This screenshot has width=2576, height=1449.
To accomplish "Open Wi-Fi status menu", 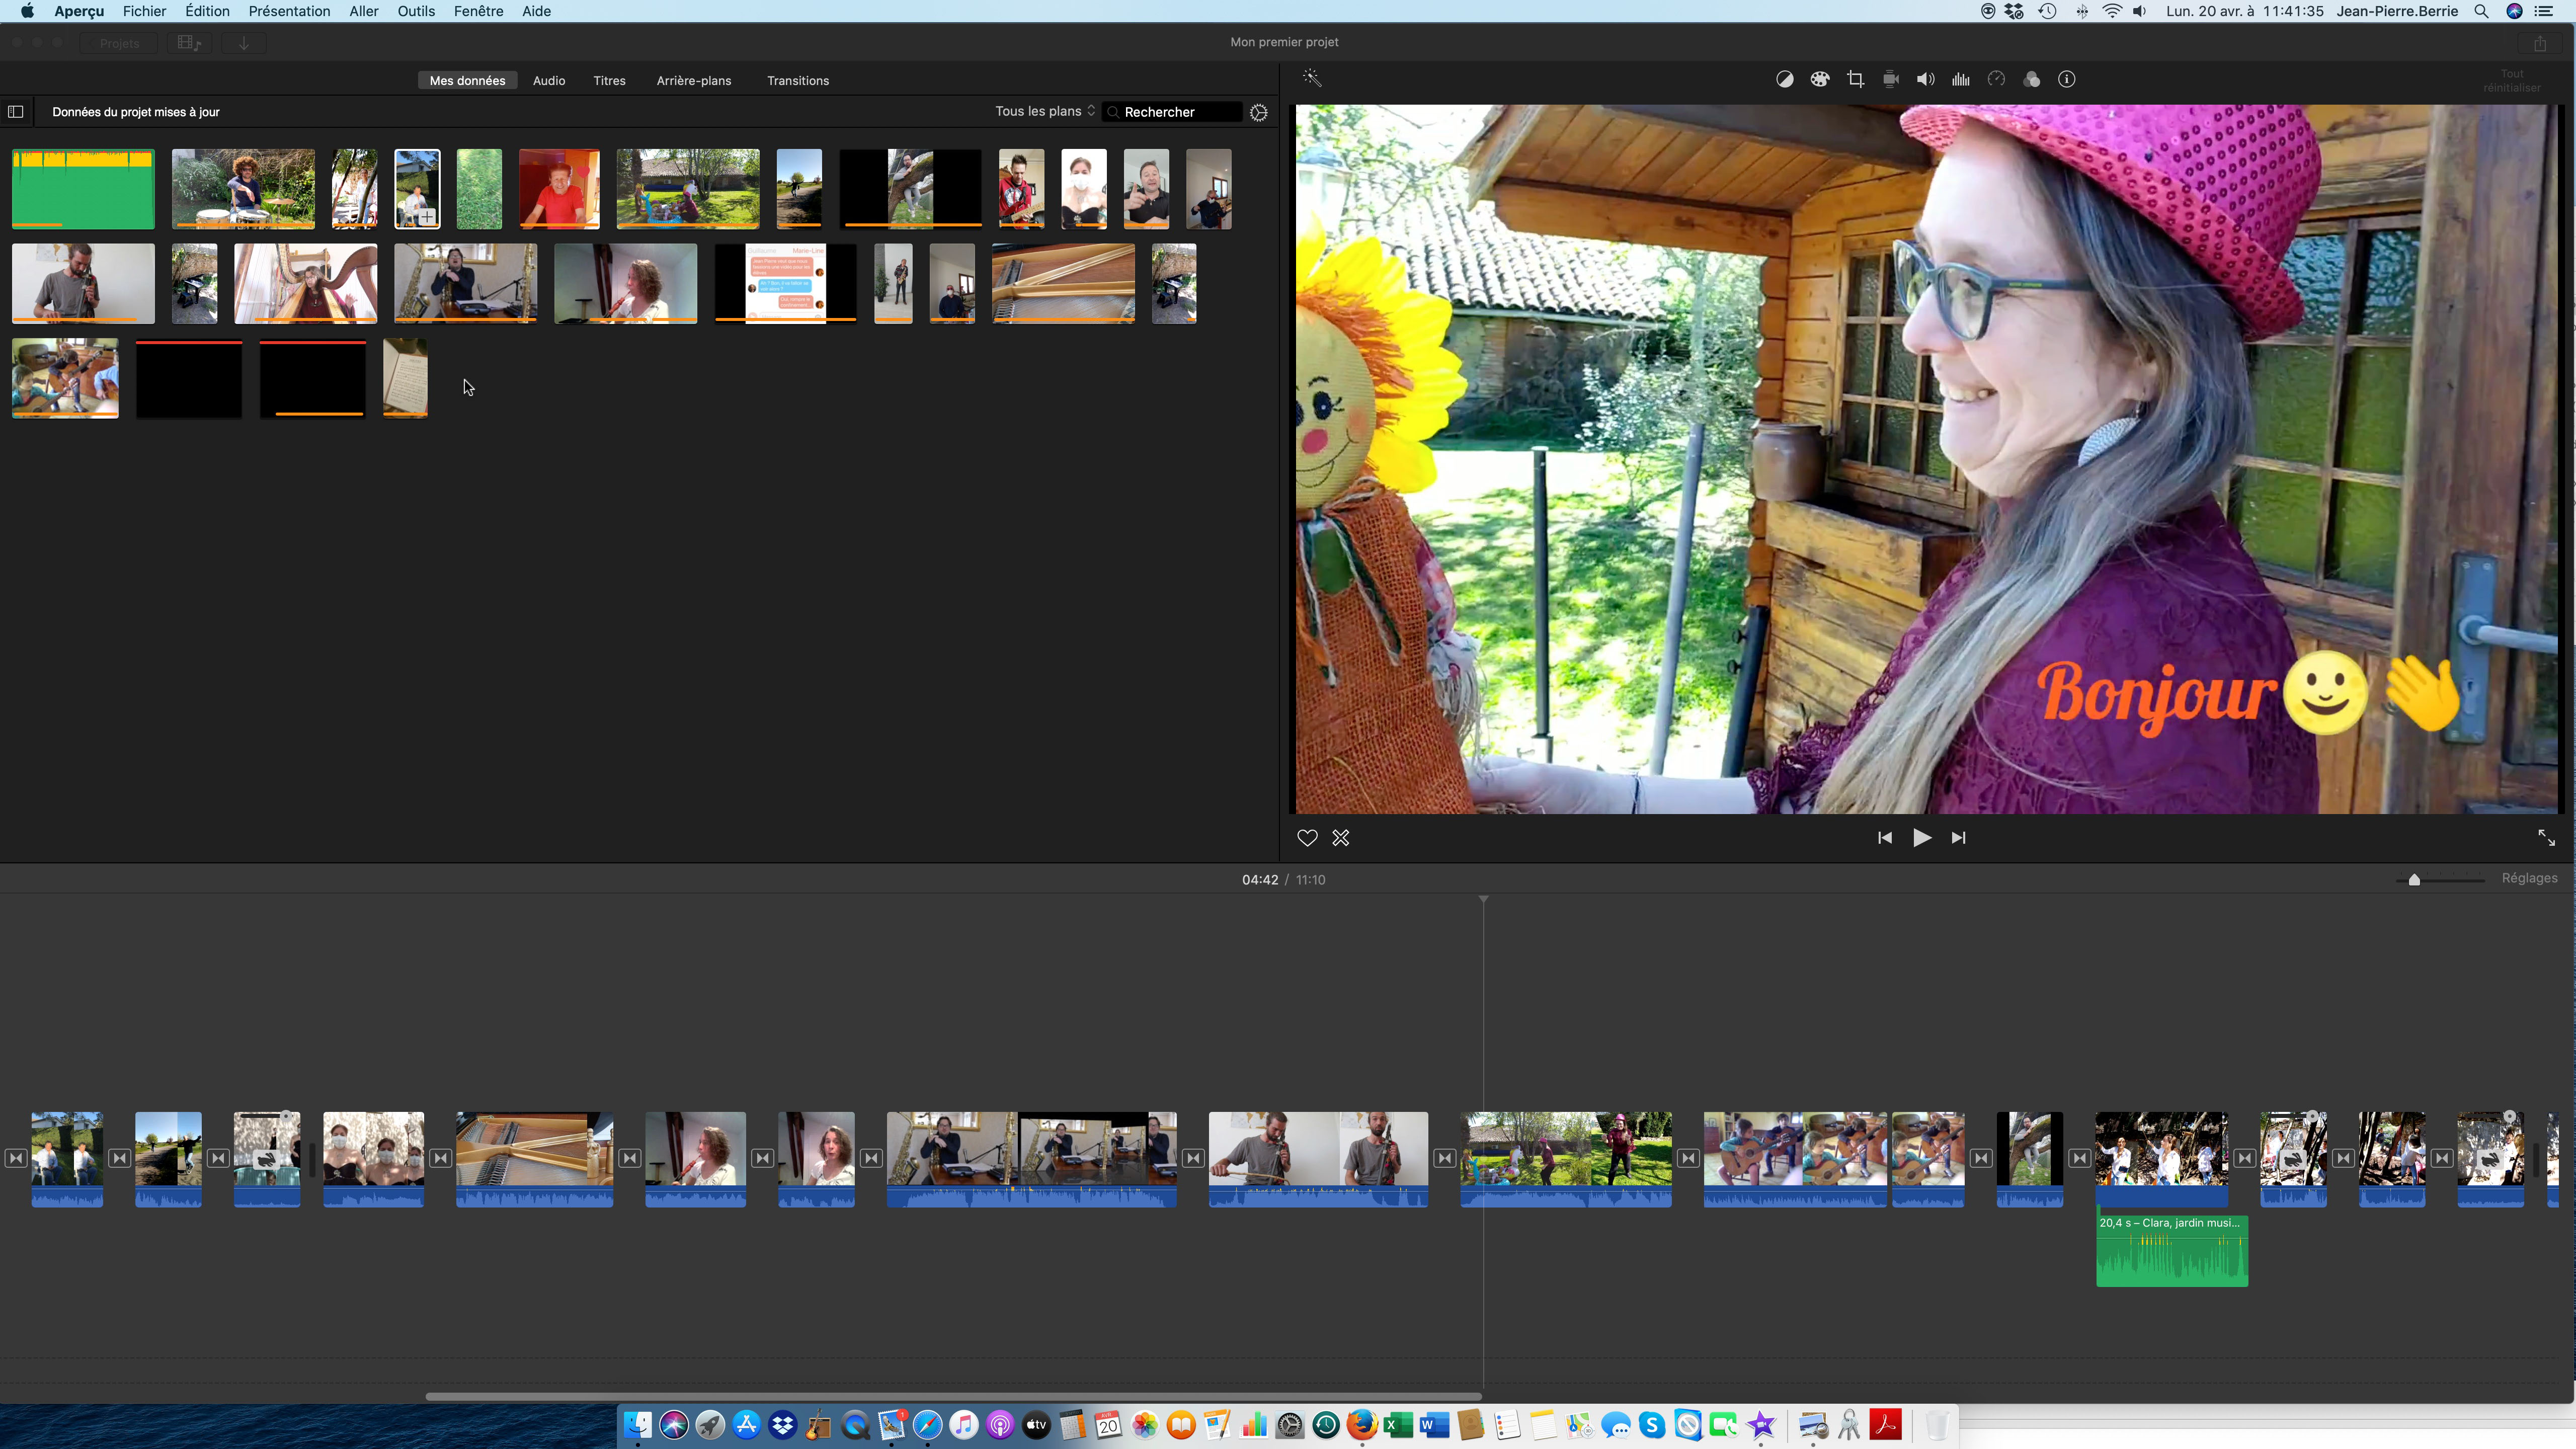I will pyautogui.click(x=2112, y=11).
